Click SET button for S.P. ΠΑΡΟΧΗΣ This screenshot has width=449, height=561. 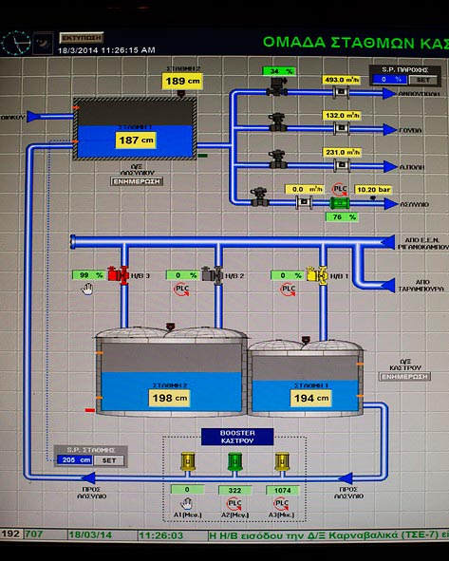422,80
